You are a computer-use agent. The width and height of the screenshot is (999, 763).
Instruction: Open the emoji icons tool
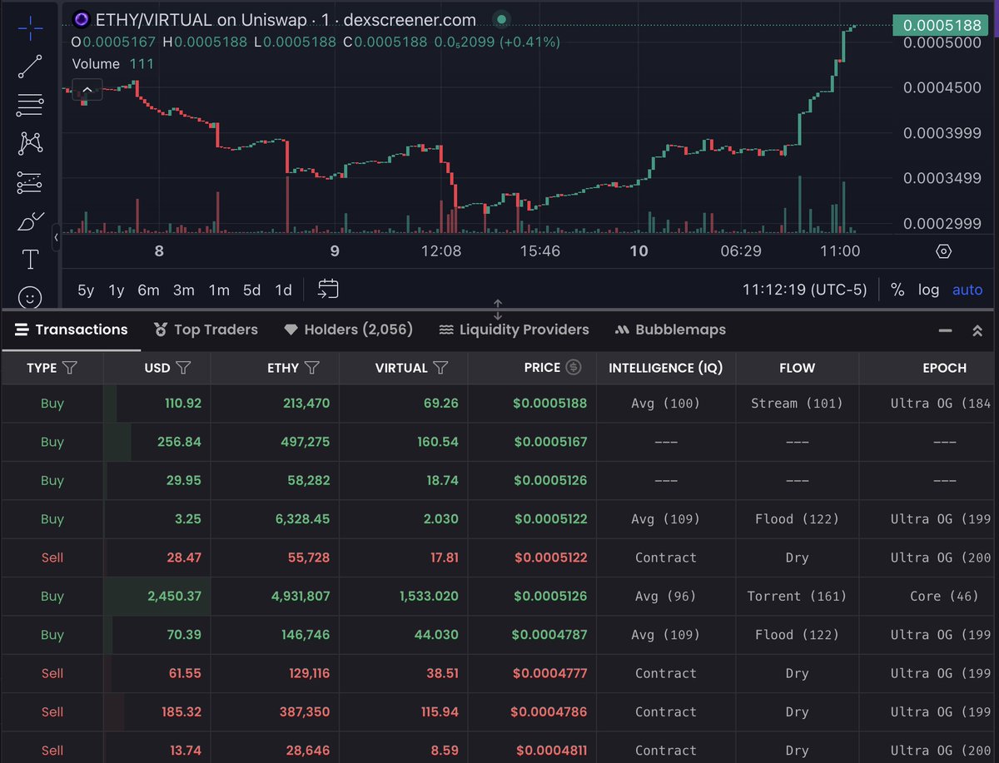(x=30, y=297)
